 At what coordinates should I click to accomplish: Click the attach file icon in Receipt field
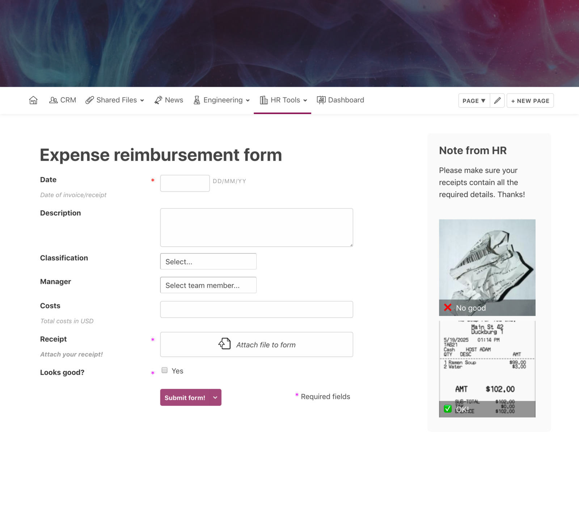click(224, 344)
